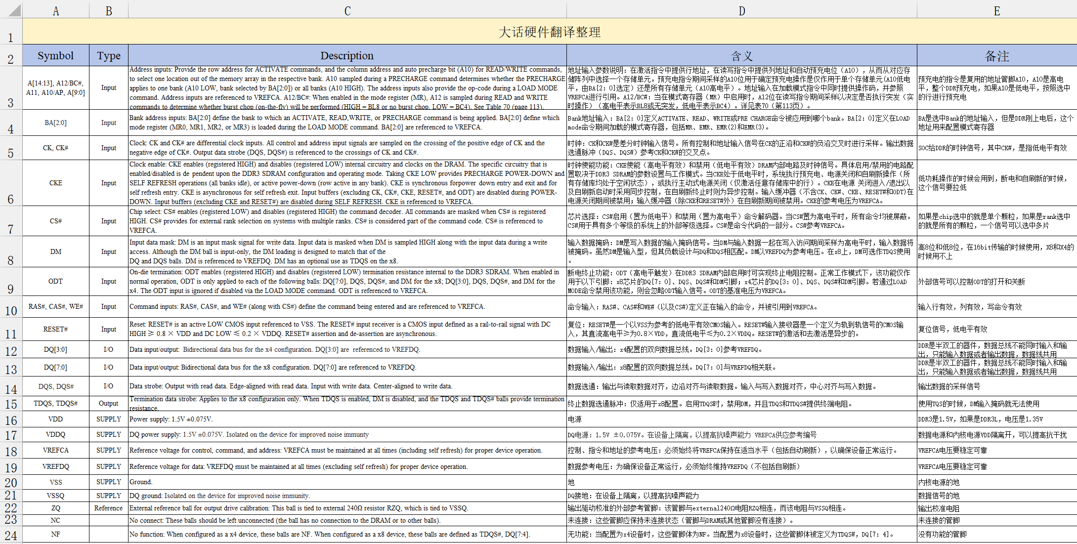Select the VREFDQ symbol cell
This screenshot has height=544, width=1077.
(x=56, y=466)
